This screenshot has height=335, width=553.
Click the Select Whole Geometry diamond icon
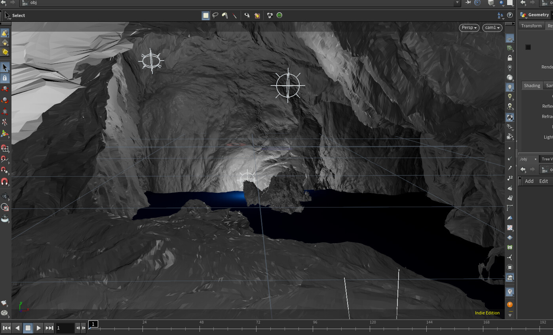pyautogui.click(x=257, y=15)
